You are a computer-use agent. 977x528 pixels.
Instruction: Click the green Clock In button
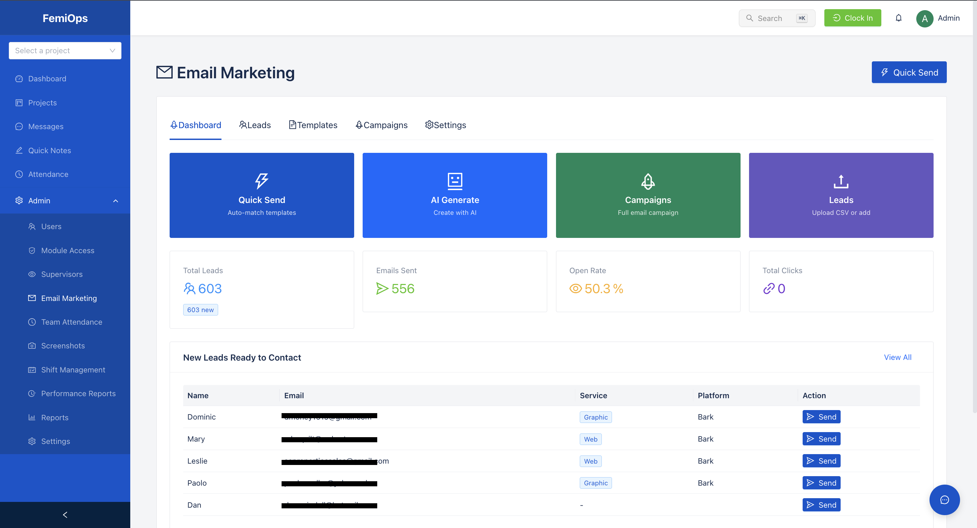click(852, 18)
